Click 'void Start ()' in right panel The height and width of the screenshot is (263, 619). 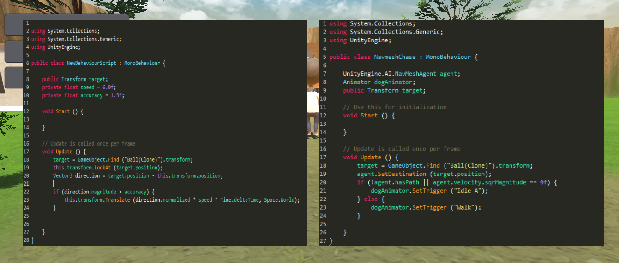coord(369,115)
